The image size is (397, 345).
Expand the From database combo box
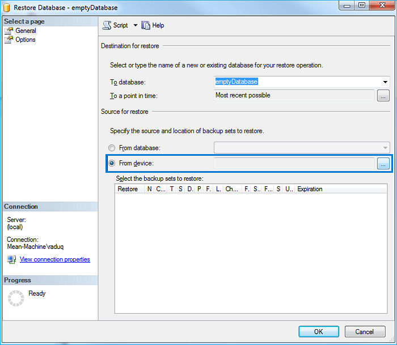click(x=302, y=148)
